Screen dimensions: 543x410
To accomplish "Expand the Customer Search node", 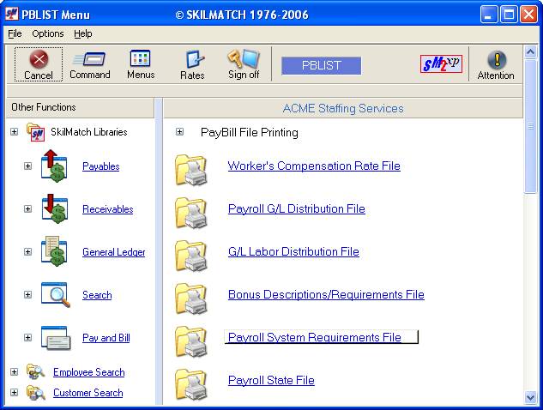I will 14,392.
